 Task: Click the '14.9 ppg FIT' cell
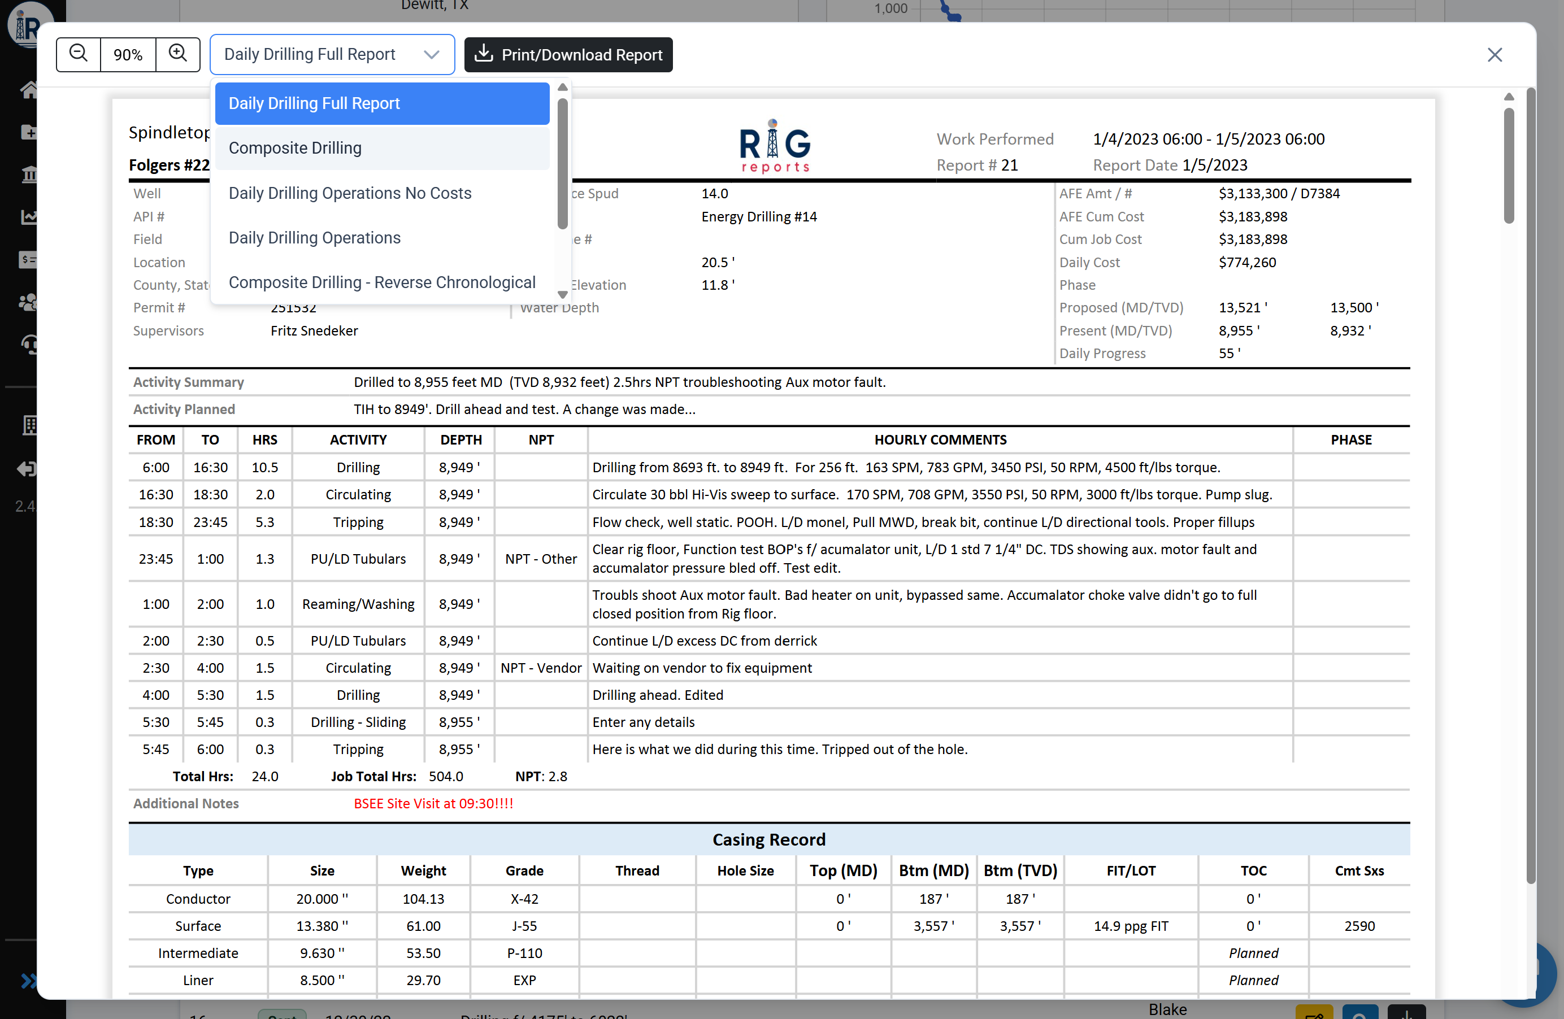click(x=1131, y=926)
